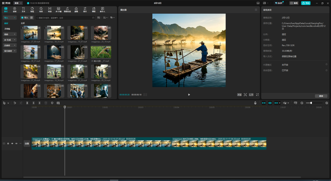The image size is (331, 181).
Task: Open the AI 字幕 captions tab
Action: (x=59, y=10)
